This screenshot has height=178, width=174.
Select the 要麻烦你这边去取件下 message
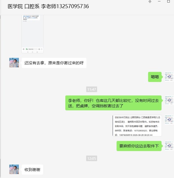pos(139,146)
